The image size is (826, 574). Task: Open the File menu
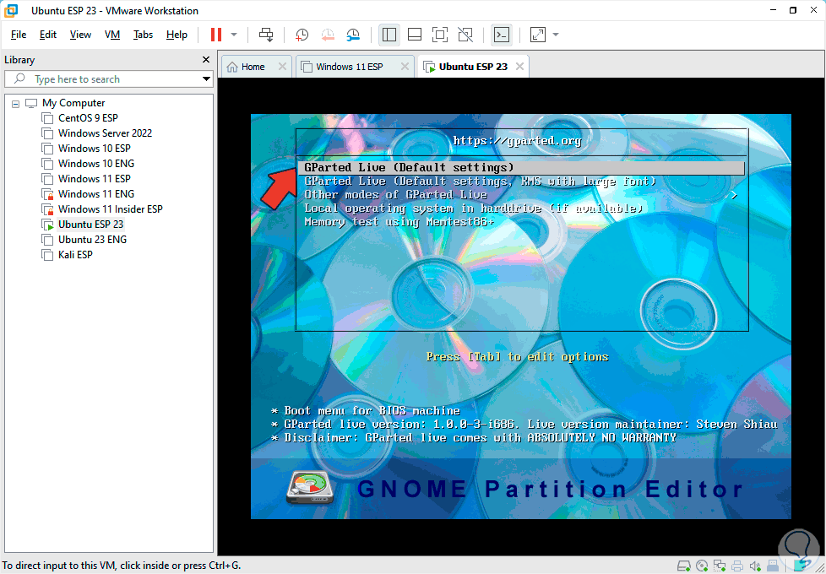[x=19, y=35]
